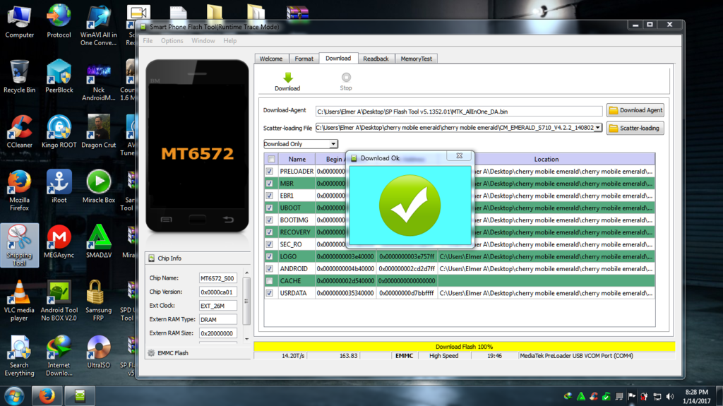Image resolution: width=723 pixels, height=406 pixels.
Task: Click the Scatter-loading browse button
Action: point(635,129)
